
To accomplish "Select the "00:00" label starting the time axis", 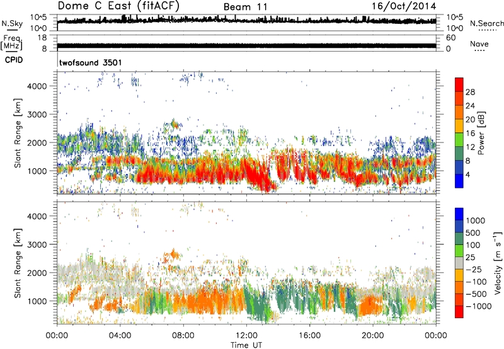I will tap(57, 336).
